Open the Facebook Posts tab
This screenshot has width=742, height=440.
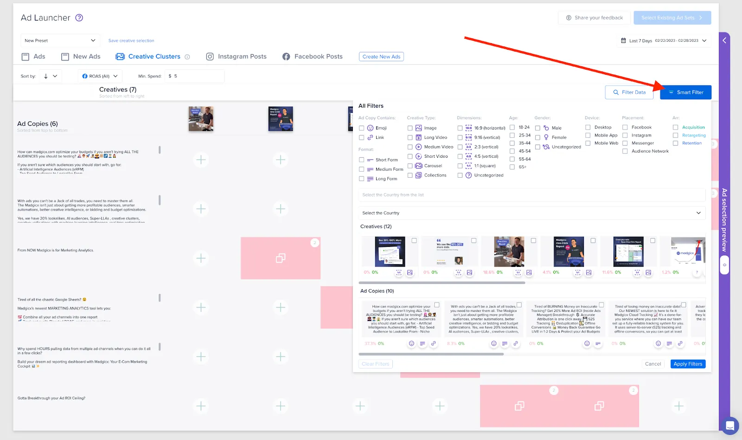click(313, 57)
